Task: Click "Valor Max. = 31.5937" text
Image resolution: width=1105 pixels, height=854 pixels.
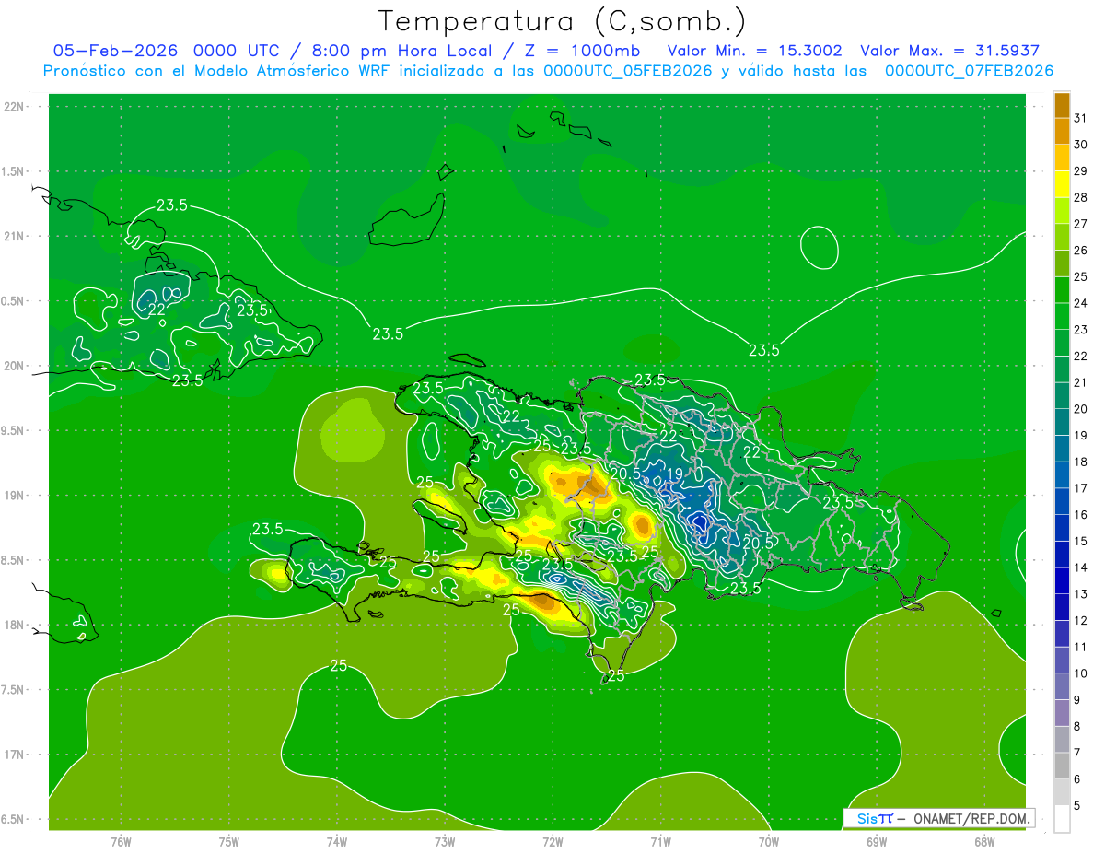Action: click(949, 51)
